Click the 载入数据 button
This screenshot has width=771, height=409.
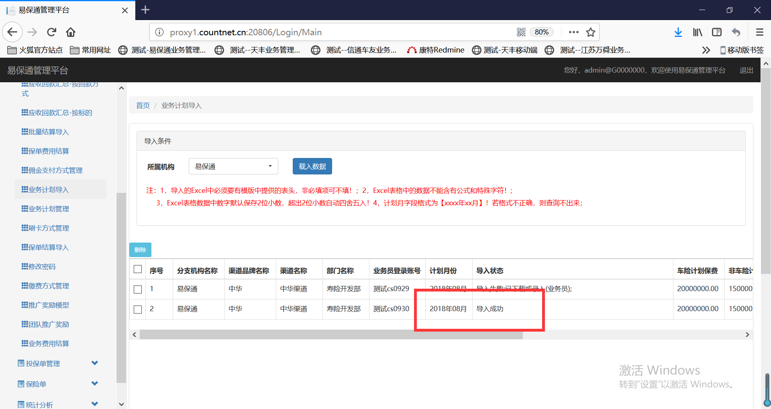point(312,166)
